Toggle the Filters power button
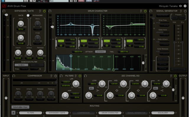The image size is (189, 117). coord(80,76)
